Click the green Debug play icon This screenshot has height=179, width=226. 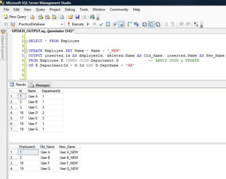[x=88, y=24]
